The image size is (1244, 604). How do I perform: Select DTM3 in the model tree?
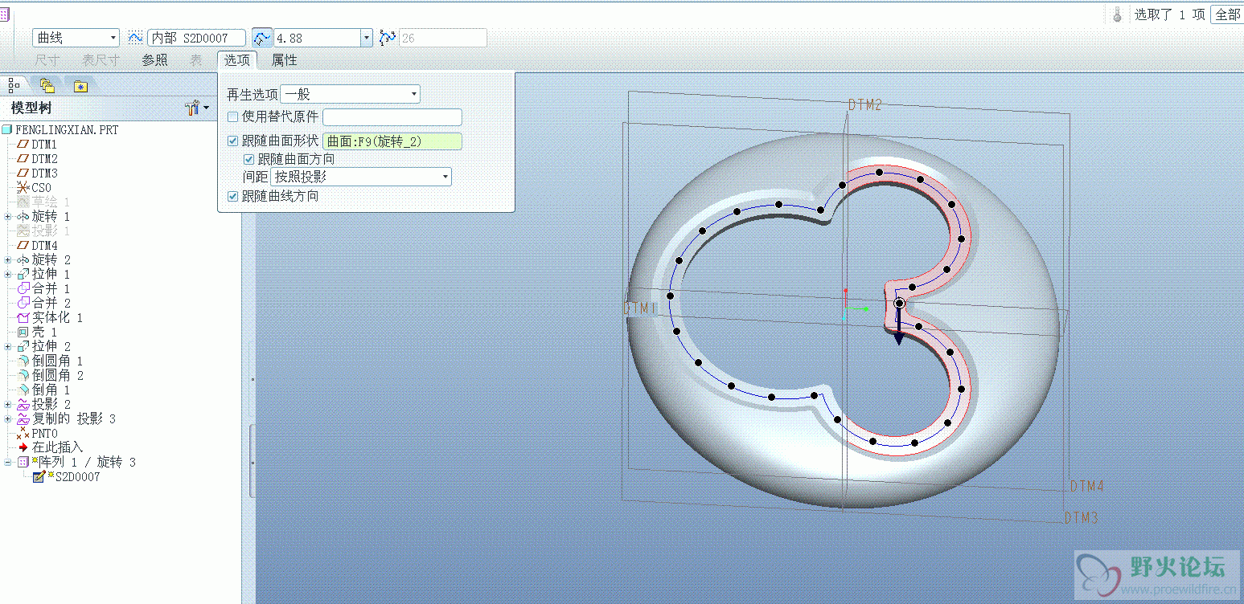click(44, 173)
